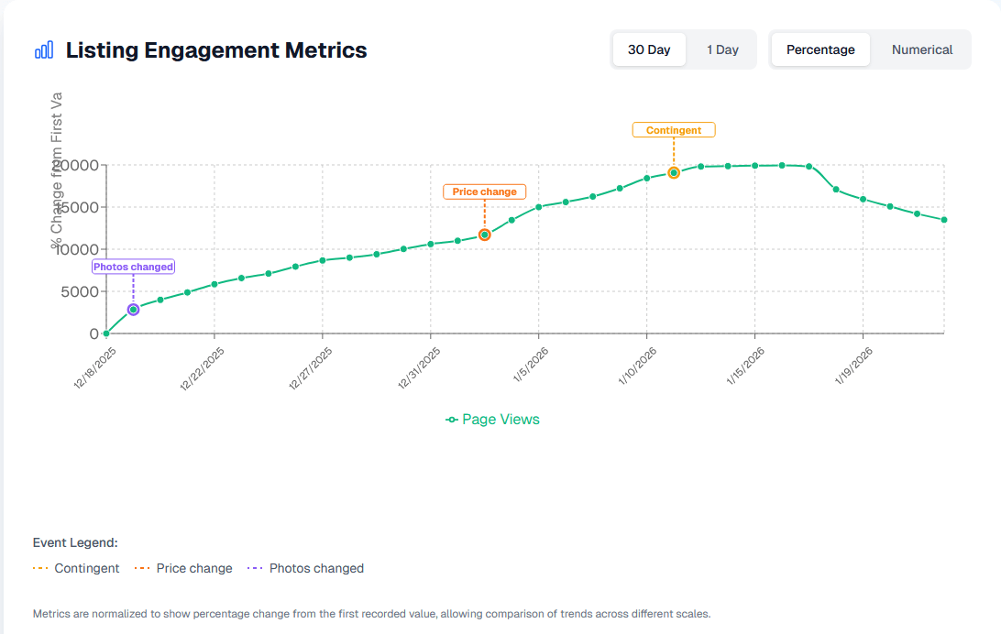Image resolution: width=1001 pixels, height=634 pixels.
Task: Click the Price change dashed-line icon in Event Legend
Action: 143,567
